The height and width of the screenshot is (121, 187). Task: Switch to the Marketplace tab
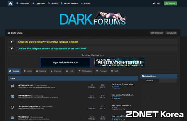(x=85, y=71)
